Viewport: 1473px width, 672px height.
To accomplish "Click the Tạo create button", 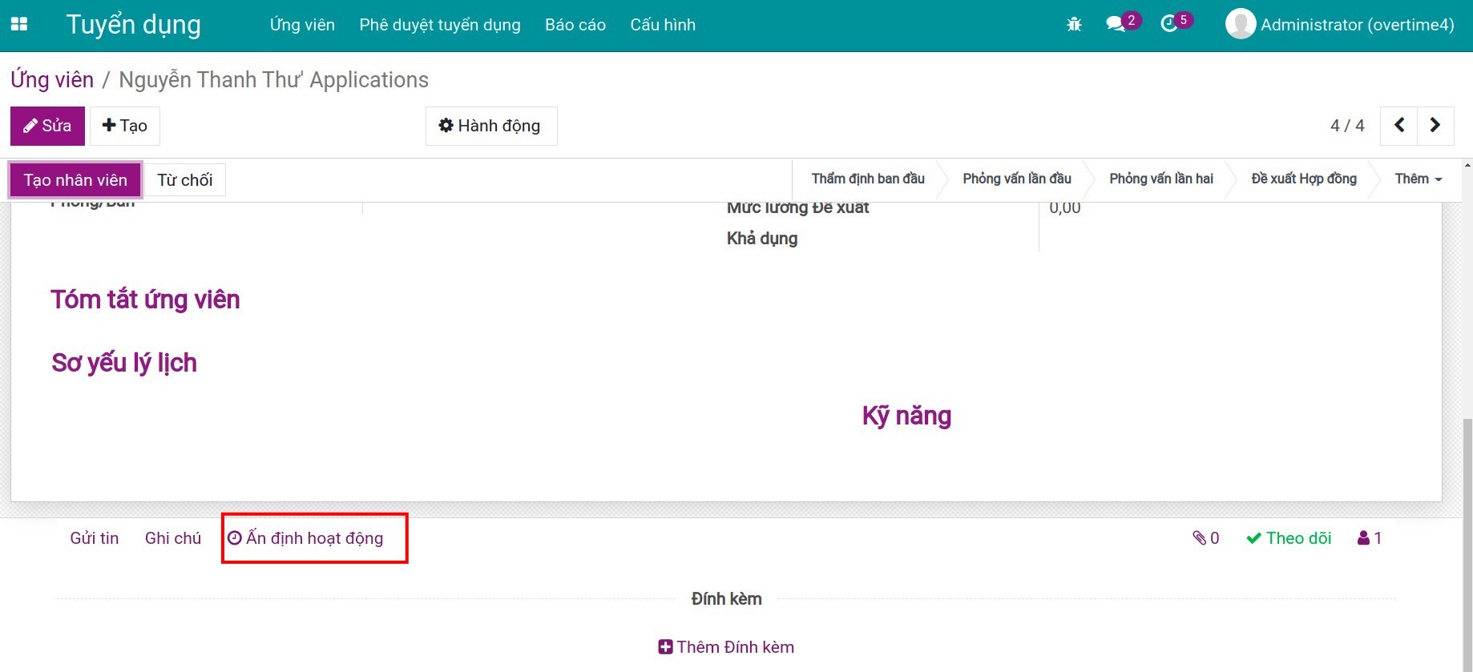I will coord(125,126).
